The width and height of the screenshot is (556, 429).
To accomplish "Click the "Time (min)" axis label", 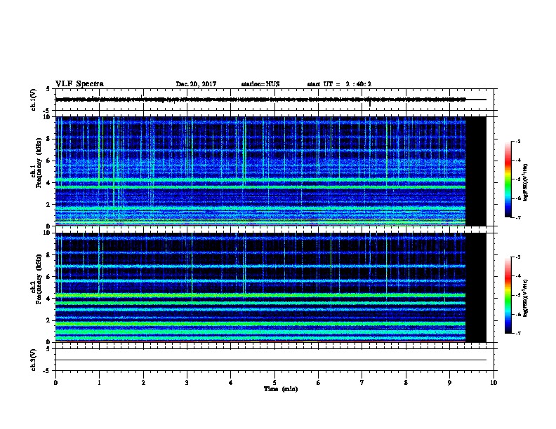I will click(x=281, y=389).
